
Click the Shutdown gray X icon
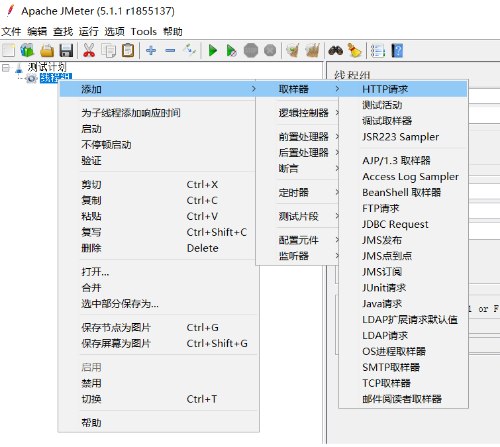point(270,50)
